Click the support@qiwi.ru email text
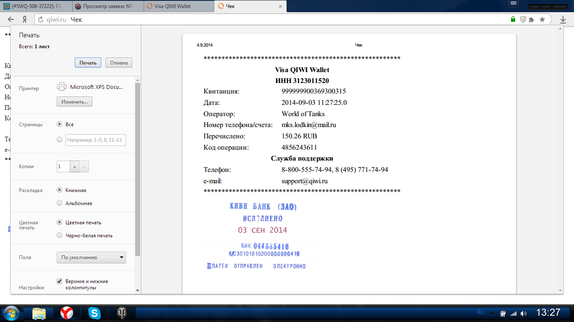This screenshot has width=574, height=322. [305, 181]
